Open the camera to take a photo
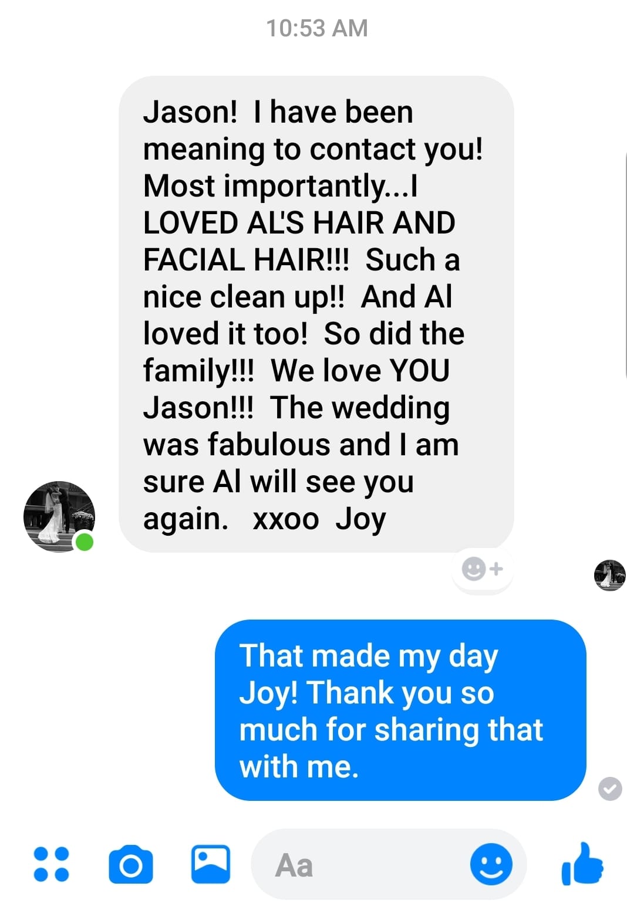This screenshot has width=627, height=910. tap(130, 865)
